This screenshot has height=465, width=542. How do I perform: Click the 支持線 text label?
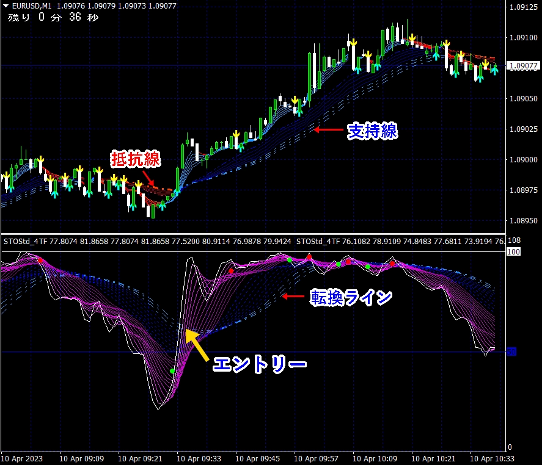373,131
